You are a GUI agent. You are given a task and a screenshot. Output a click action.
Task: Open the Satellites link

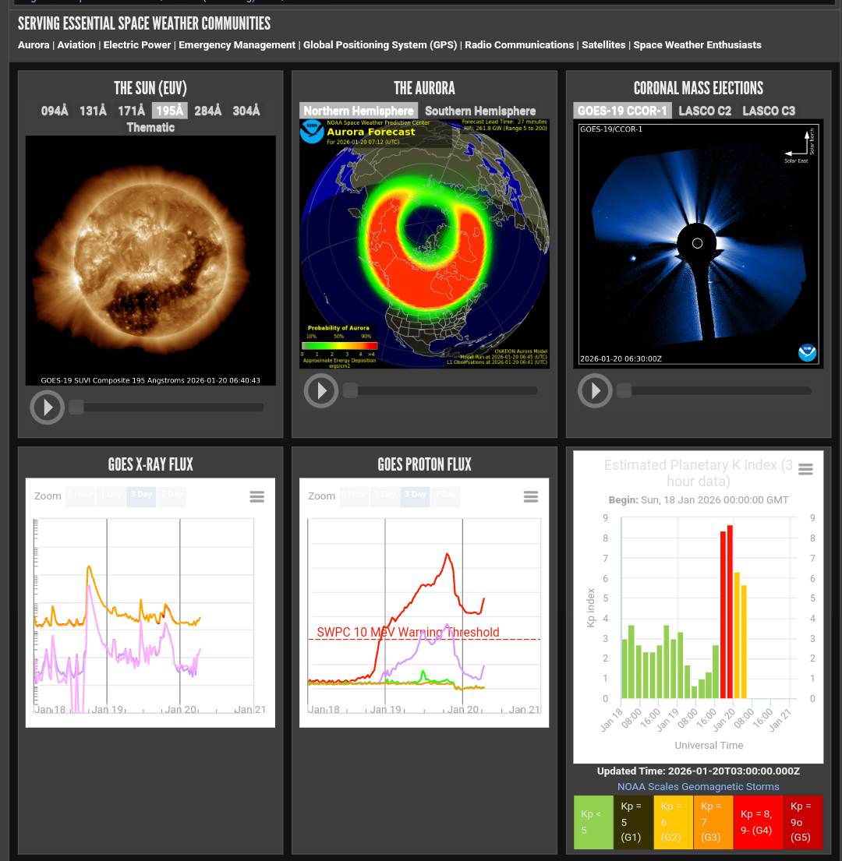(603, 45)
